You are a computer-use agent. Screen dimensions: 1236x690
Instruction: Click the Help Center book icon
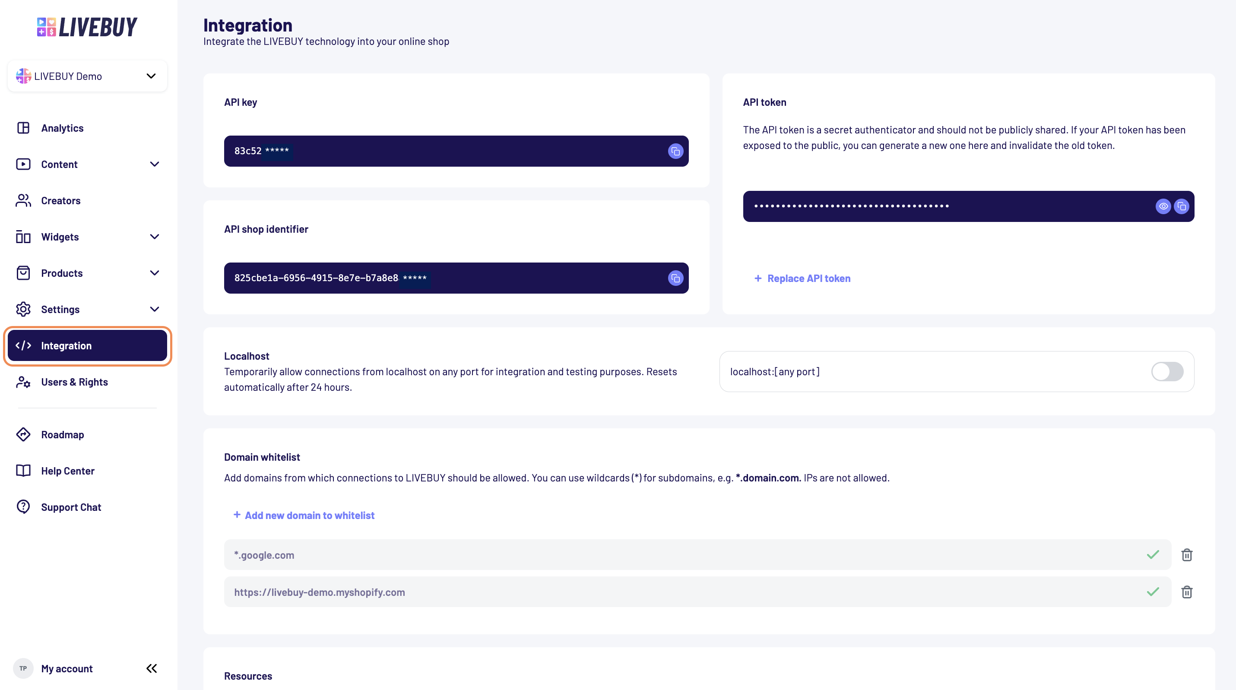pos(23,471)
